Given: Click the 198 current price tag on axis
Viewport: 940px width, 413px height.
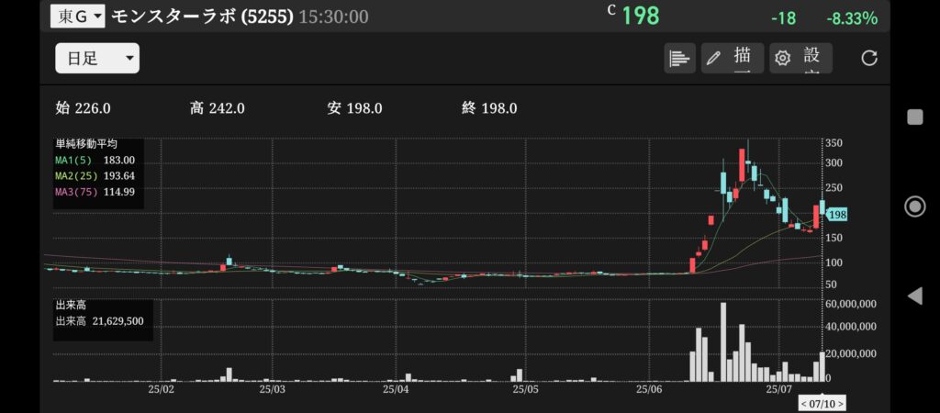Looking at the screenshot, I should [x=837, y=215].
